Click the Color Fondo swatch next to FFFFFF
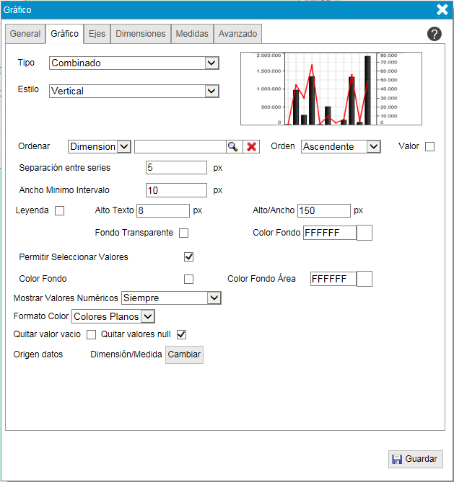The width and height of the screenshot is (454, 482). click(364, 233)
